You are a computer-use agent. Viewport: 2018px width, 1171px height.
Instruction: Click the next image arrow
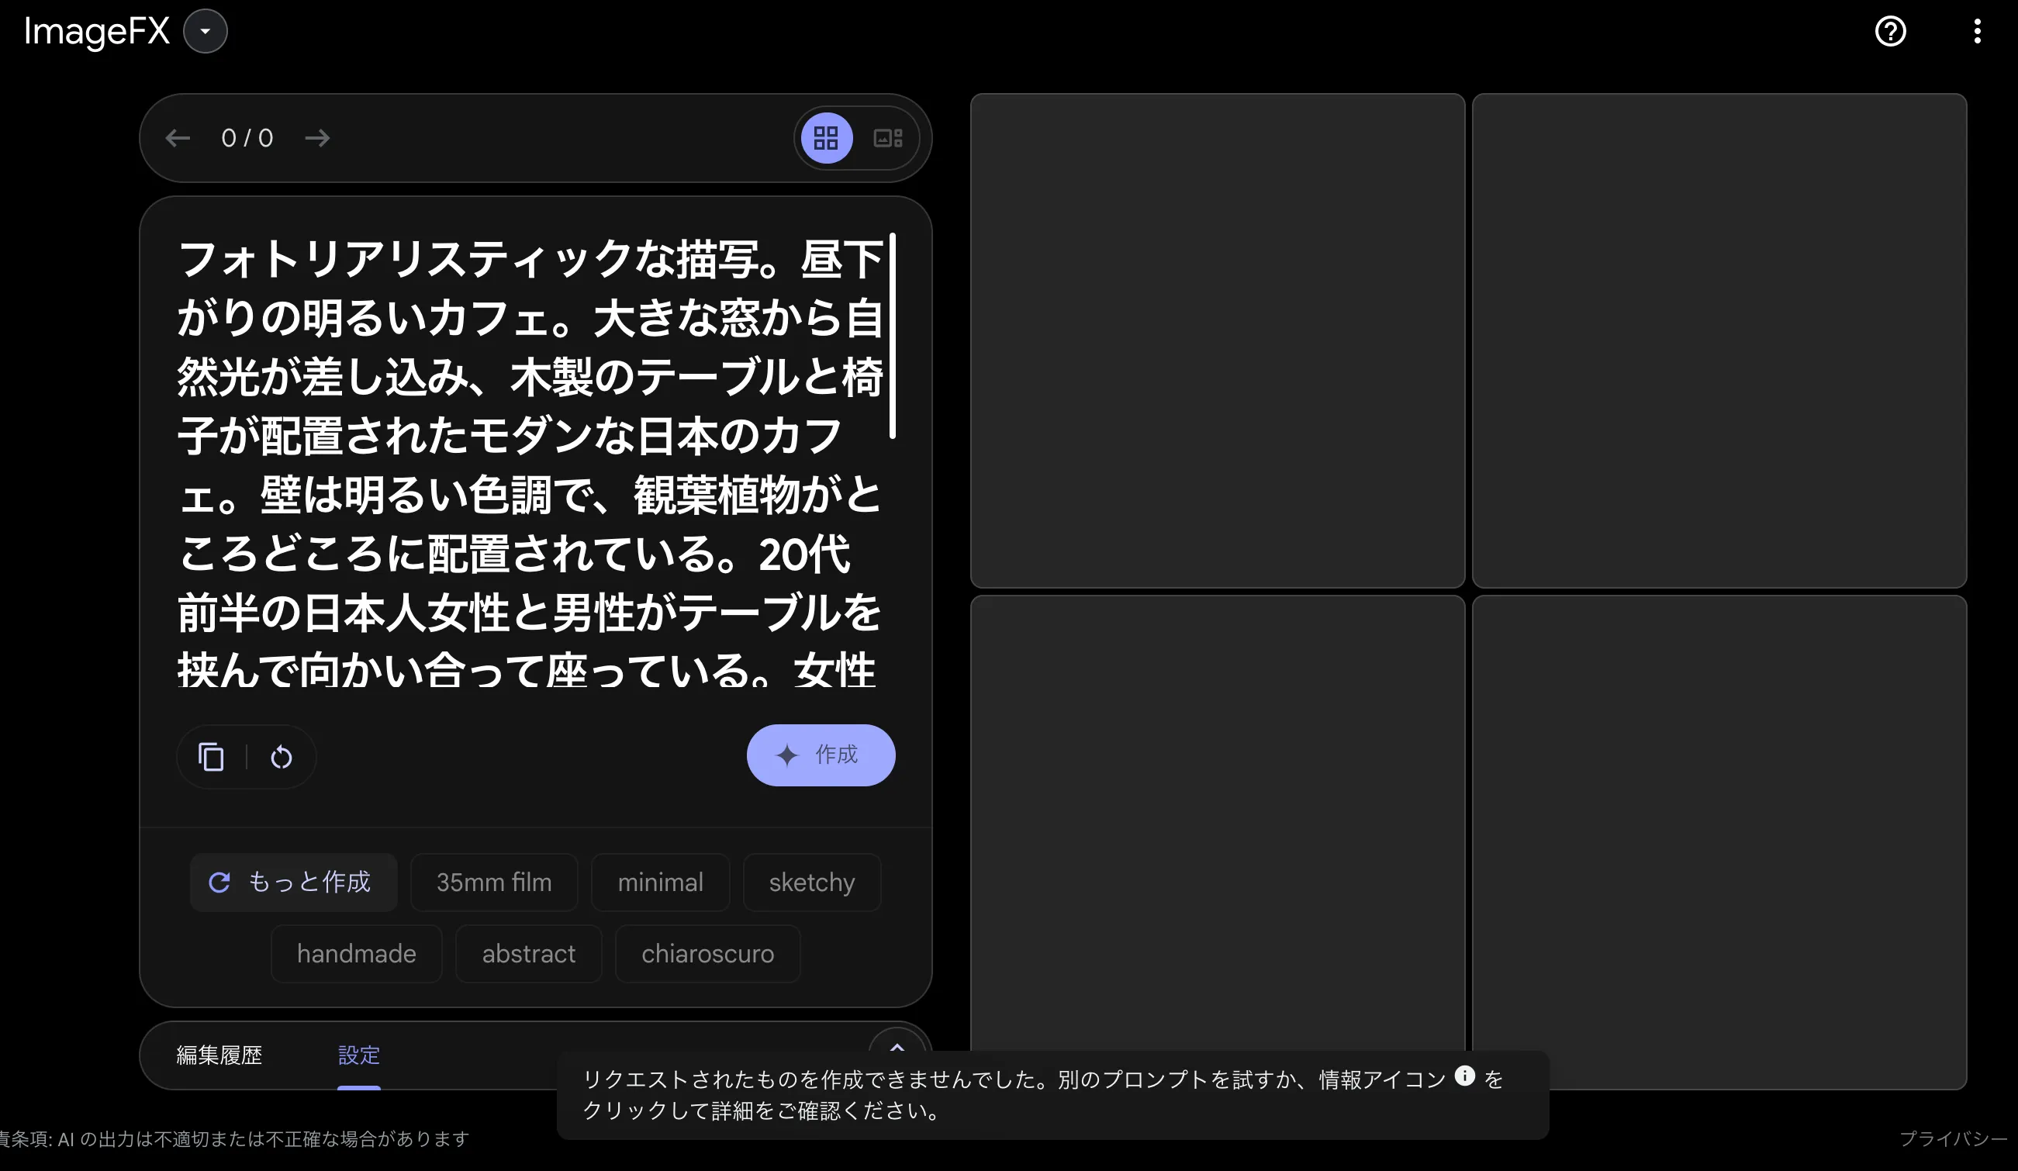tap(317, 138)
